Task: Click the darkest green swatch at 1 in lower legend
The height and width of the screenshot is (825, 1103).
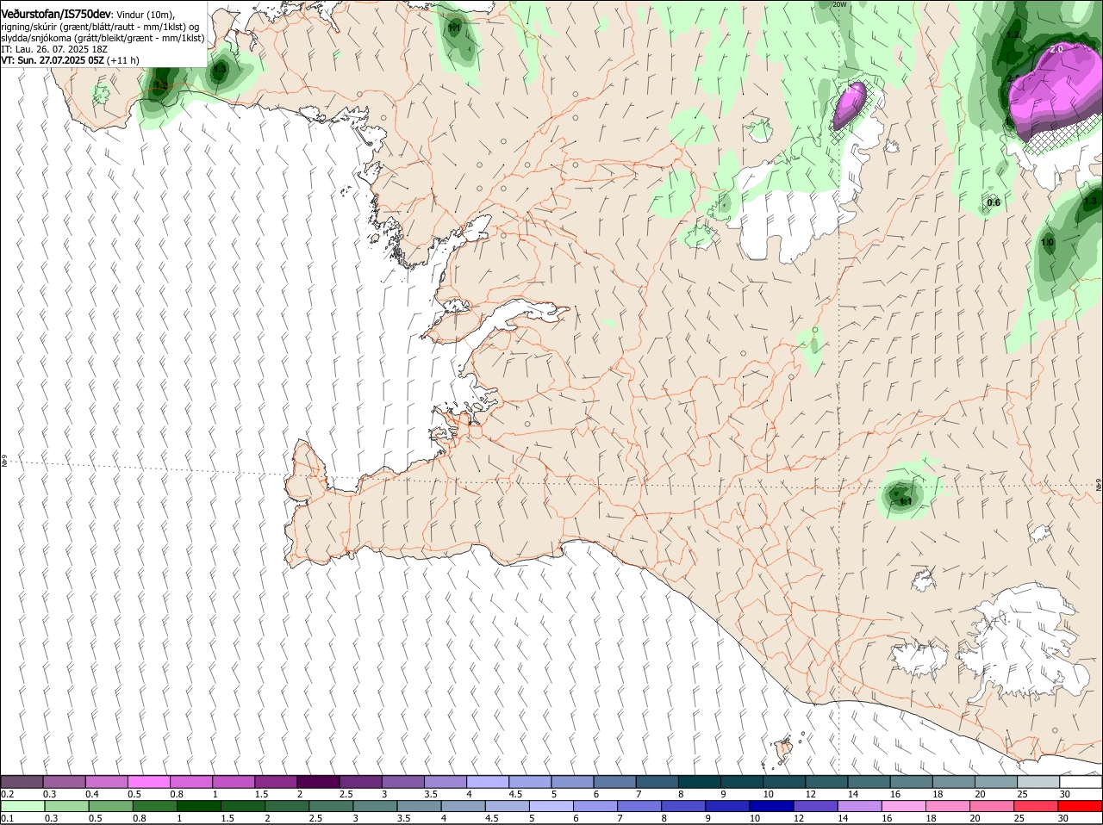Action: (198, 805)
